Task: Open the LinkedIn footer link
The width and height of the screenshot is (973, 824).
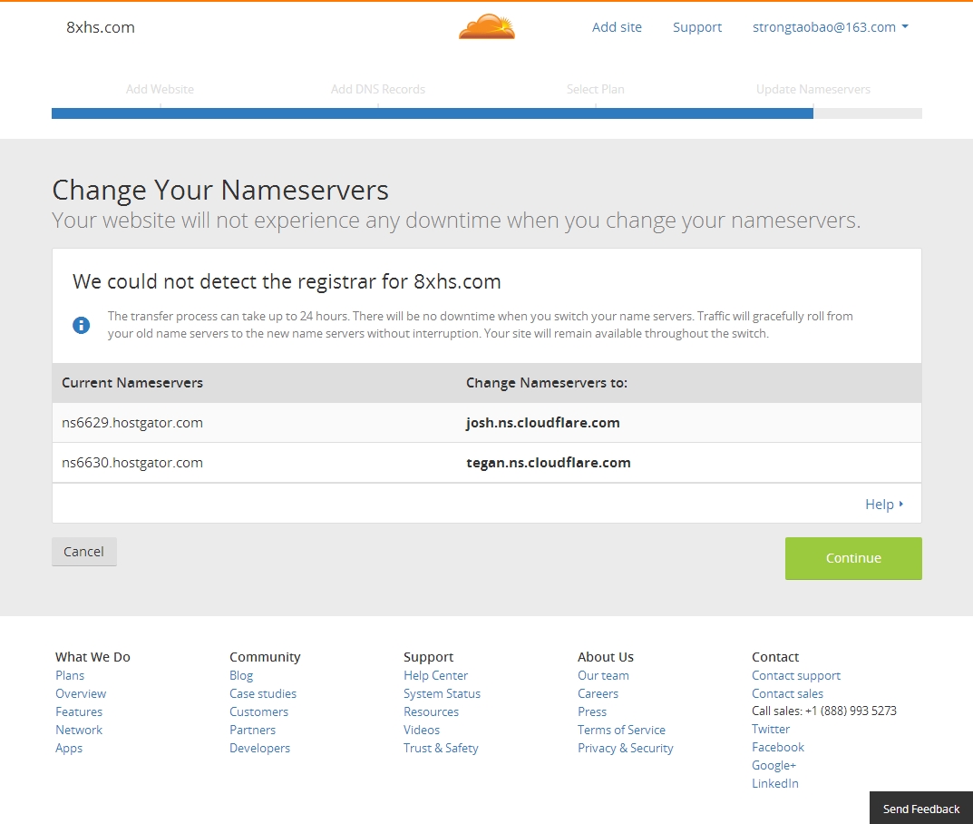Action: [775, 783]
